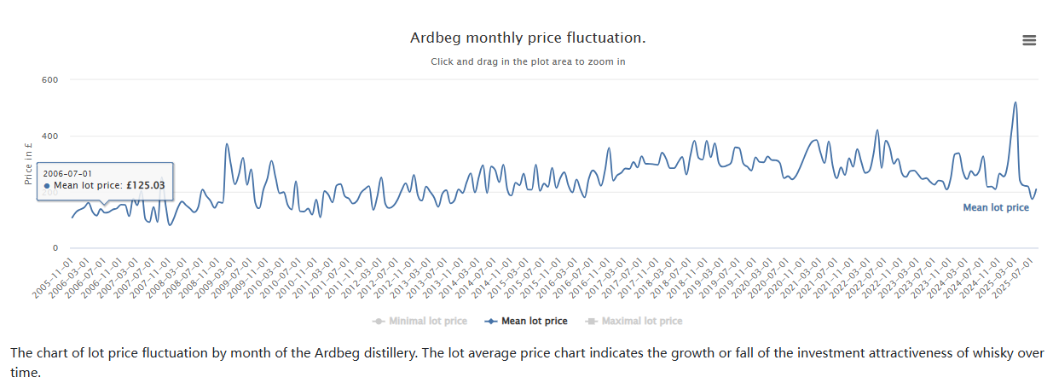The image size is (1053, 389).
Task: Click the 400 y-axis gridline label
Action: [49, 136]
